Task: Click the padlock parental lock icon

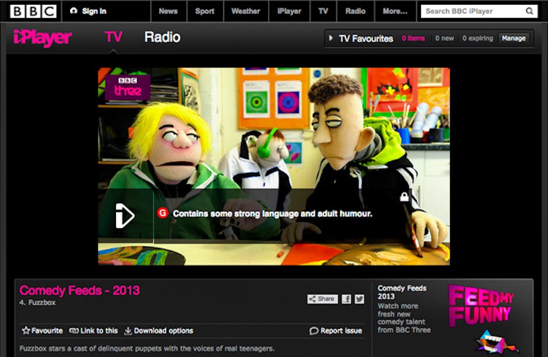Action: point(404,198)
